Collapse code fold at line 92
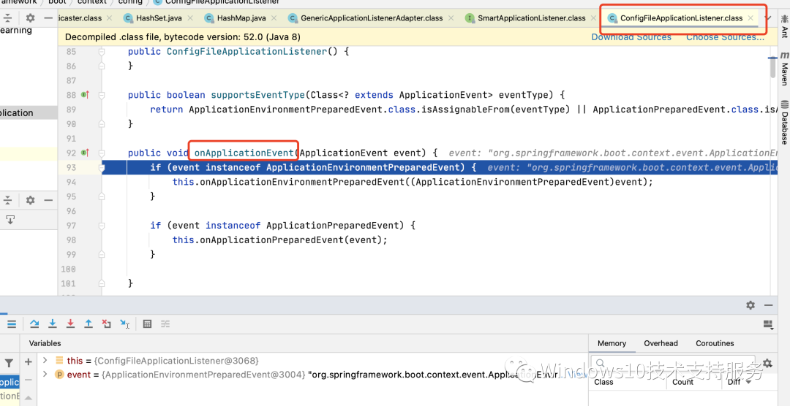 [101, 153]
